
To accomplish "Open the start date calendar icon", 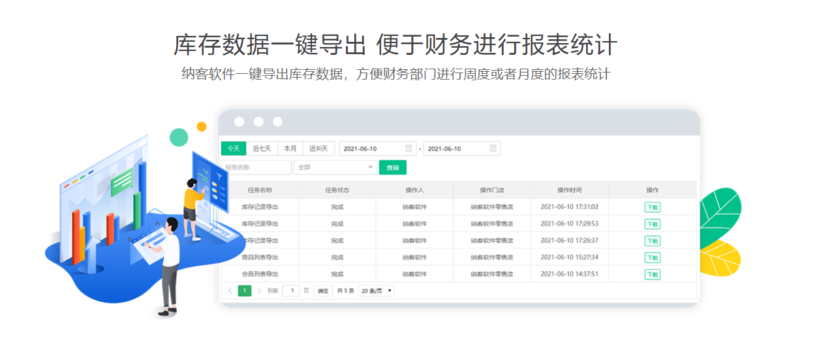I will point(409,148).
